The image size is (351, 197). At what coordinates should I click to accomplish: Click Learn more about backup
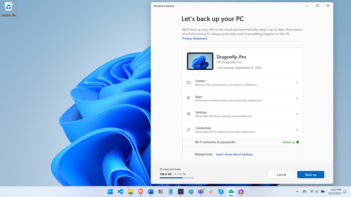234,154
